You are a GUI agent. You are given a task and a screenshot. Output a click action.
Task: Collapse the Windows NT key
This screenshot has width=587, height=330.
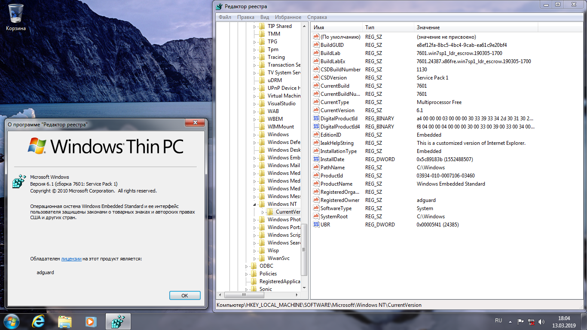pos(255,204)
